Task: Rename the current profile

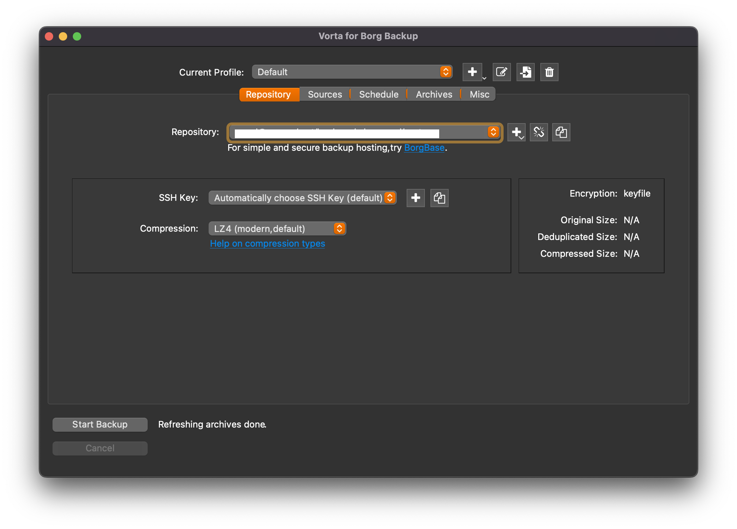Action: coord(501,72)
